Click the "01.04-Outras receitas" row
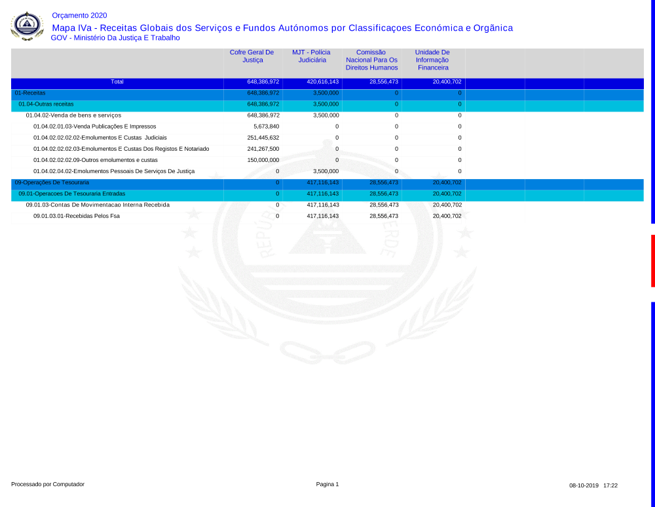Image resolution: width=655 pixels, height=507 pixels. pos(46,104)
